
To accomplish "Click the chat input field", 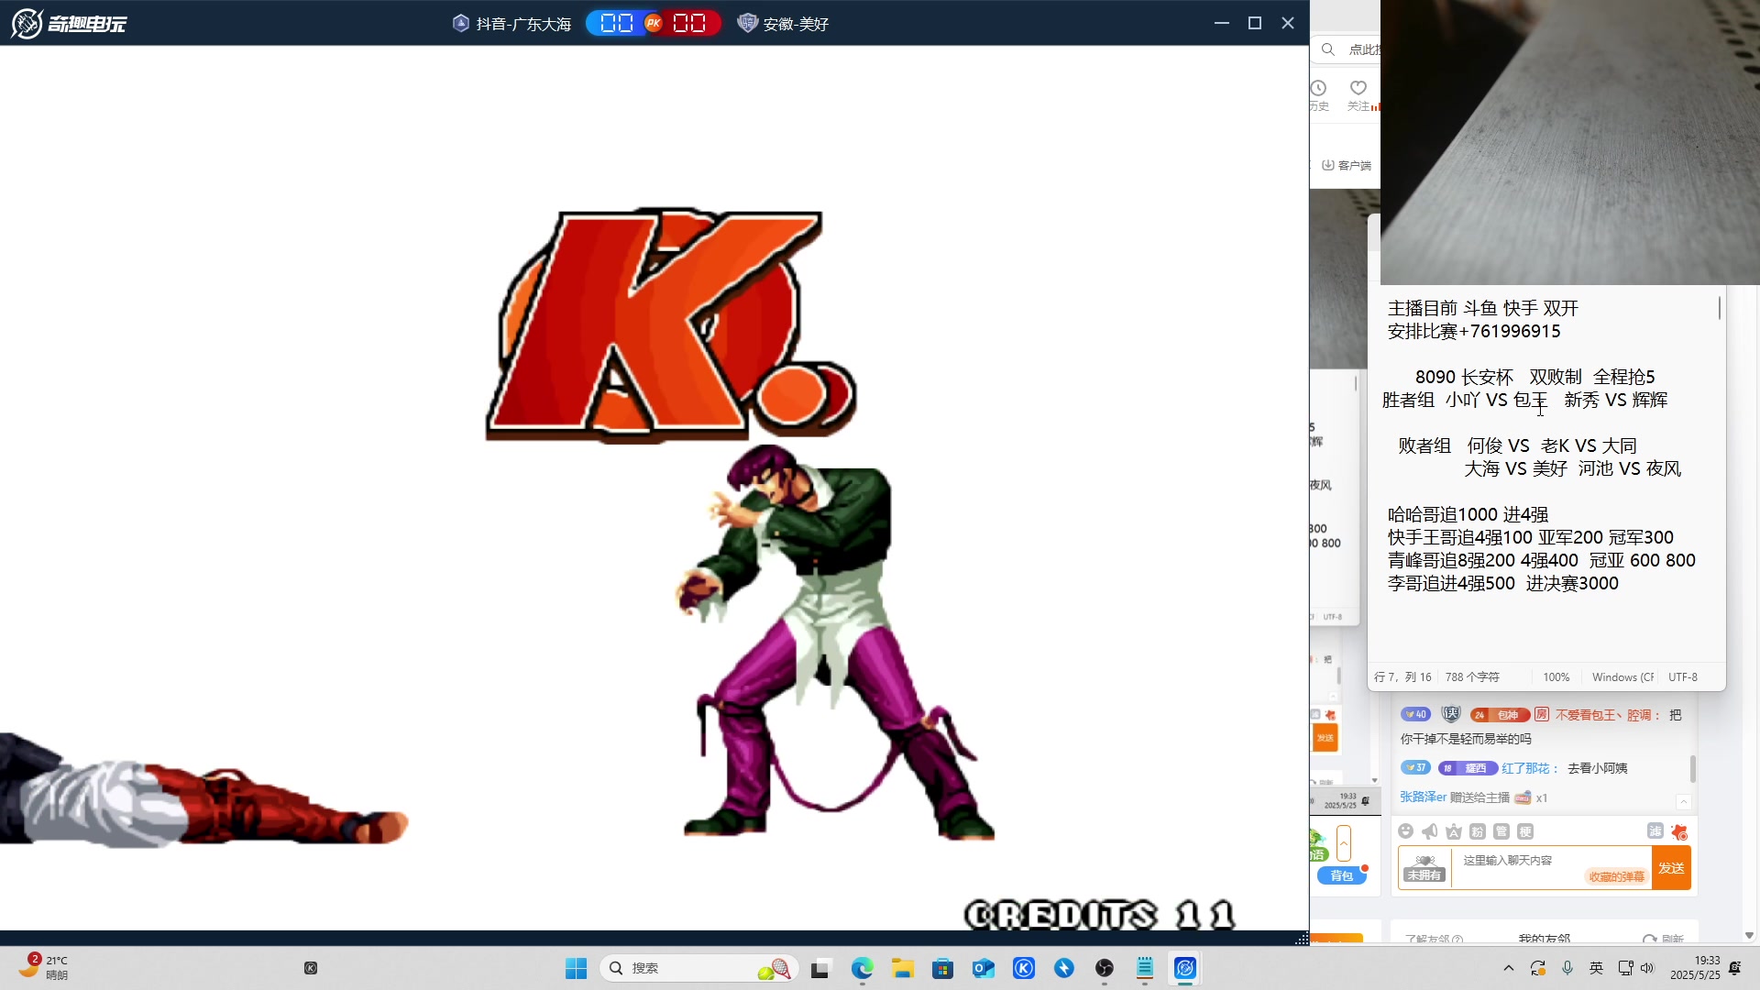I will tap(1552, 868).
